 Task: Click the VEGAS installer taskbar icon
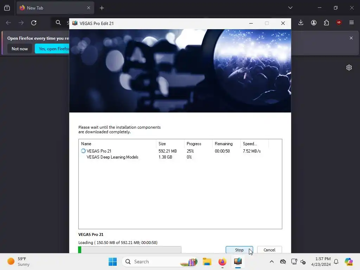pos(238,262)
